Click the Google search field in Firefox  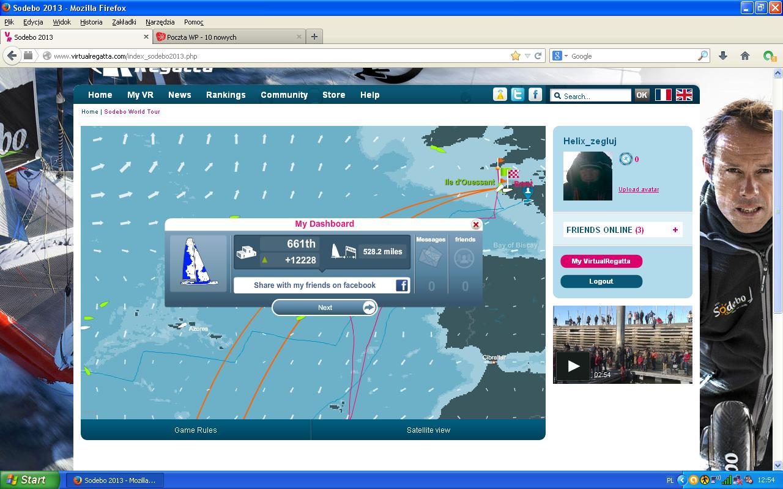(633, 56)
